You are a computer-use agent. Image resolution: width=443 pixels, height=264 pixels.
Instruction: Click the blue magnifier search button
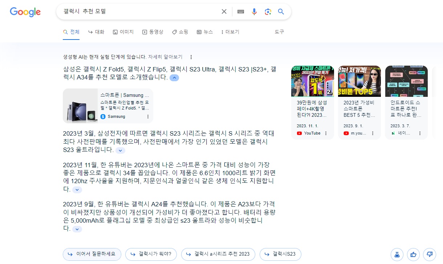281,12
